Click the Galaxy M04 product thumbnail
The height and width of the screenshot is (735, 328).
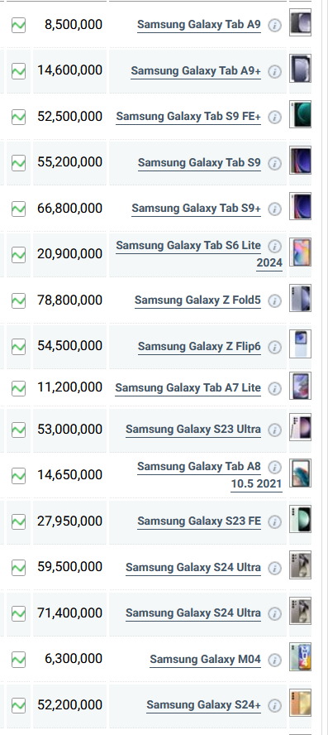[300, 656]
